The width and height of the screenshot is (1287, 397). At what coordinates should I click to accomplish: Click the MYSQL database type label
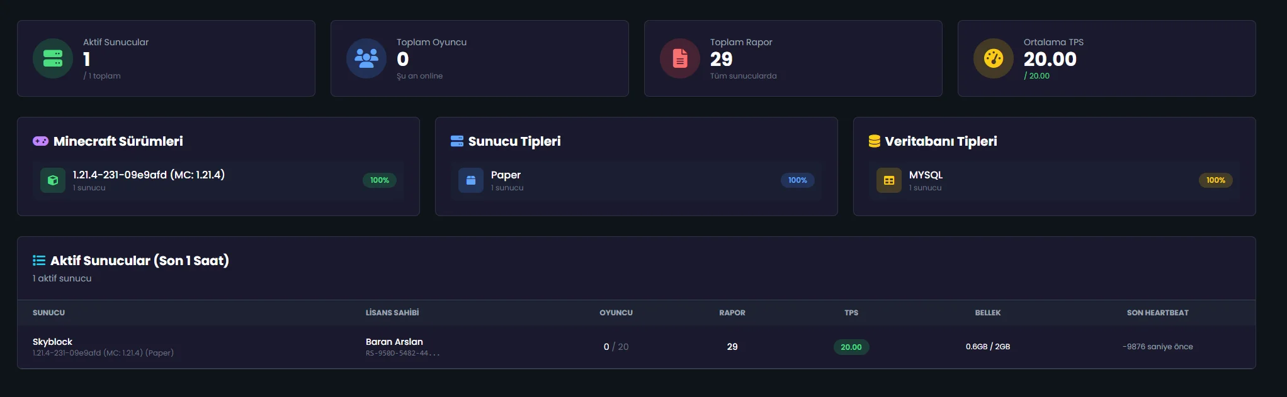[x=926, y=175]
